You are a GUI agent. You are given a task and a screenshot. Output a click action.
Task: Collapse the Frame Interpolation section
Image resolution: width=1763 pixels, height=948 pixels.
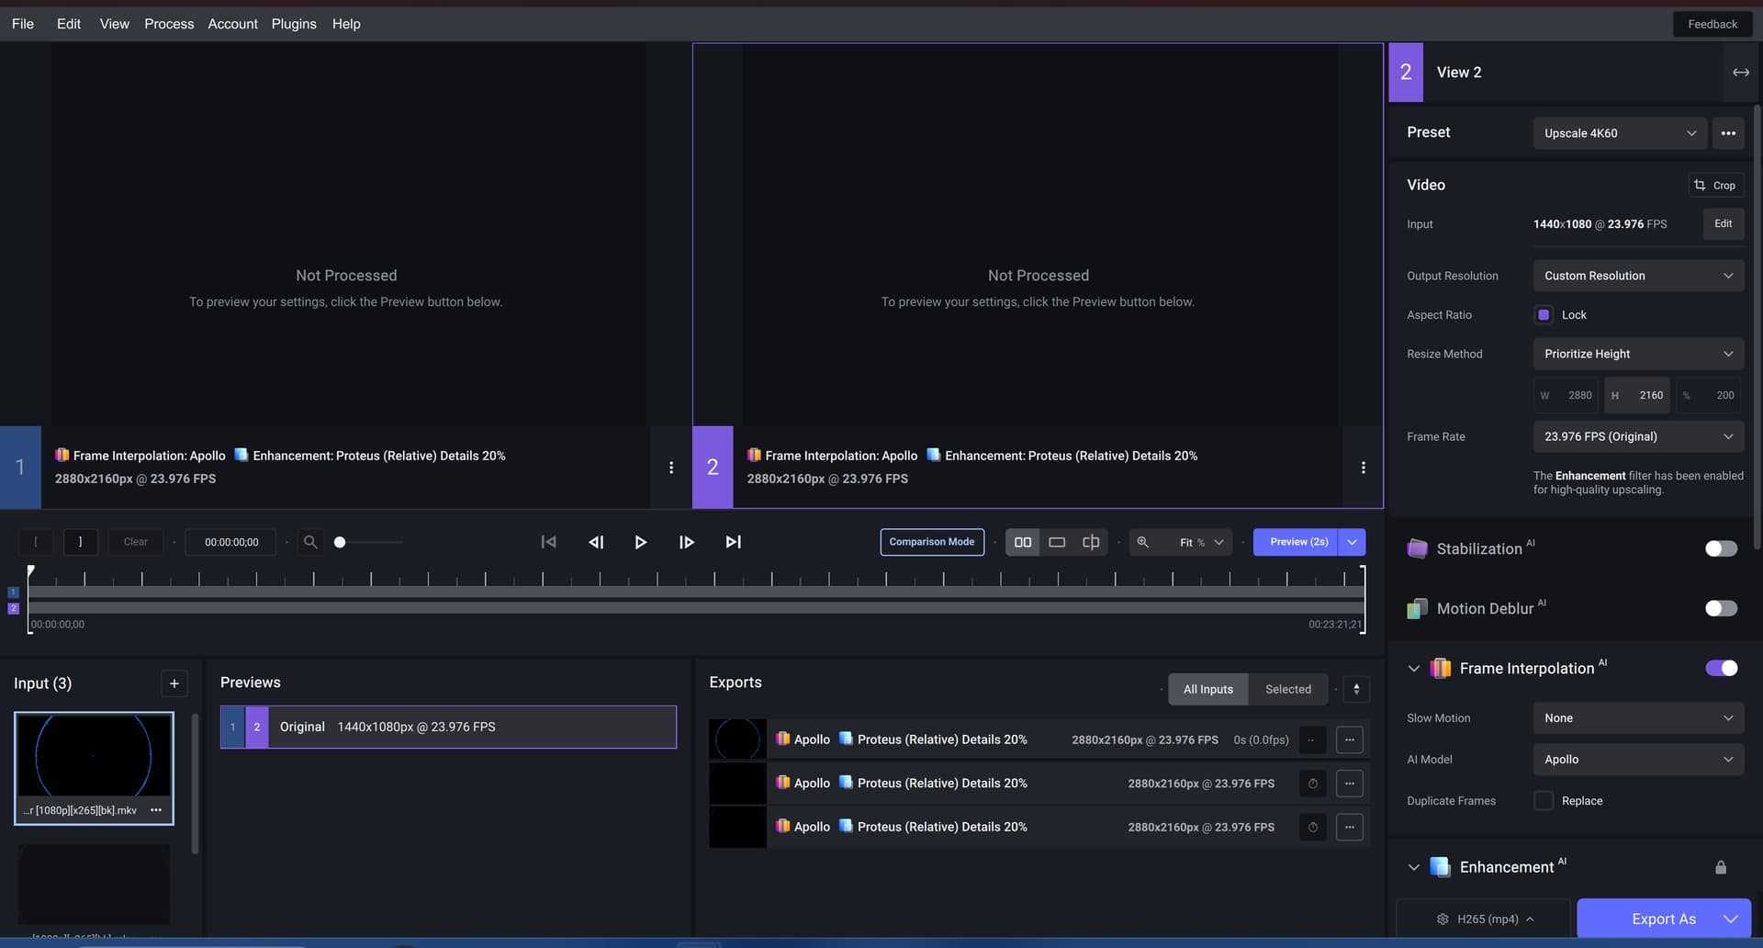pos(1414,668)
